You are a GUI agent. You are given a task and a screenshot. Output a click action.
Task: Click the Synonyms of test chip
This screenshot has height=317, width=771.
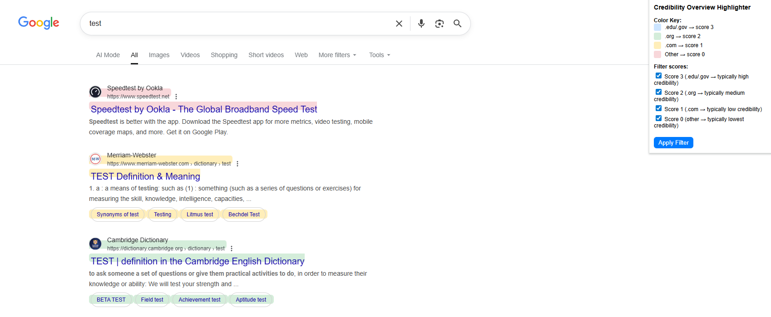(x=118, y=215)
